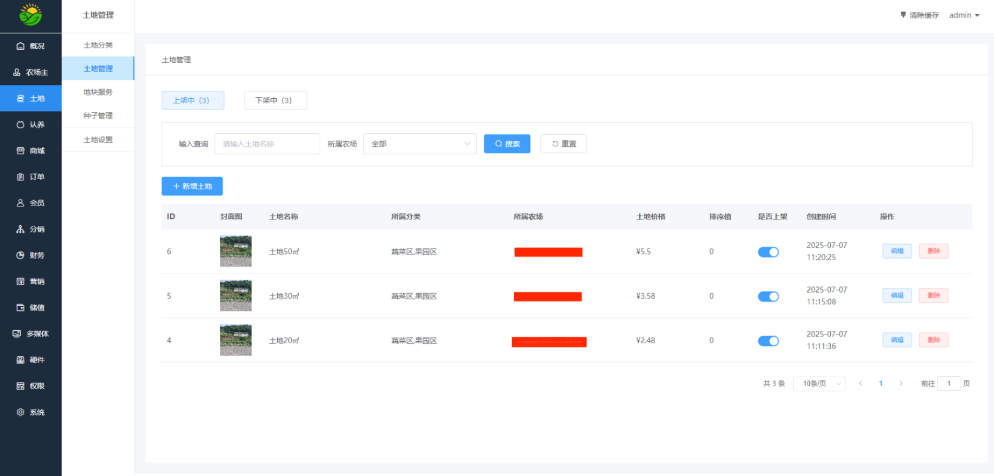Focus the 请输入土地名称 search input field
Image resolution: width=994 pixels, height=476 pixels.
tap(267, 144)
